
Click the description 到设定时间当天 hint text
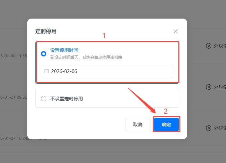pyautogui.click(x=86, y=57)
